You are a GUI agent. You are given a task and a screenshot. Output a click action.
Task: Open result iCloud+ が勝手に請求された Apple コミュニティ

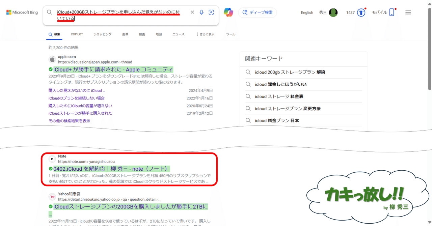pos(113,69)
